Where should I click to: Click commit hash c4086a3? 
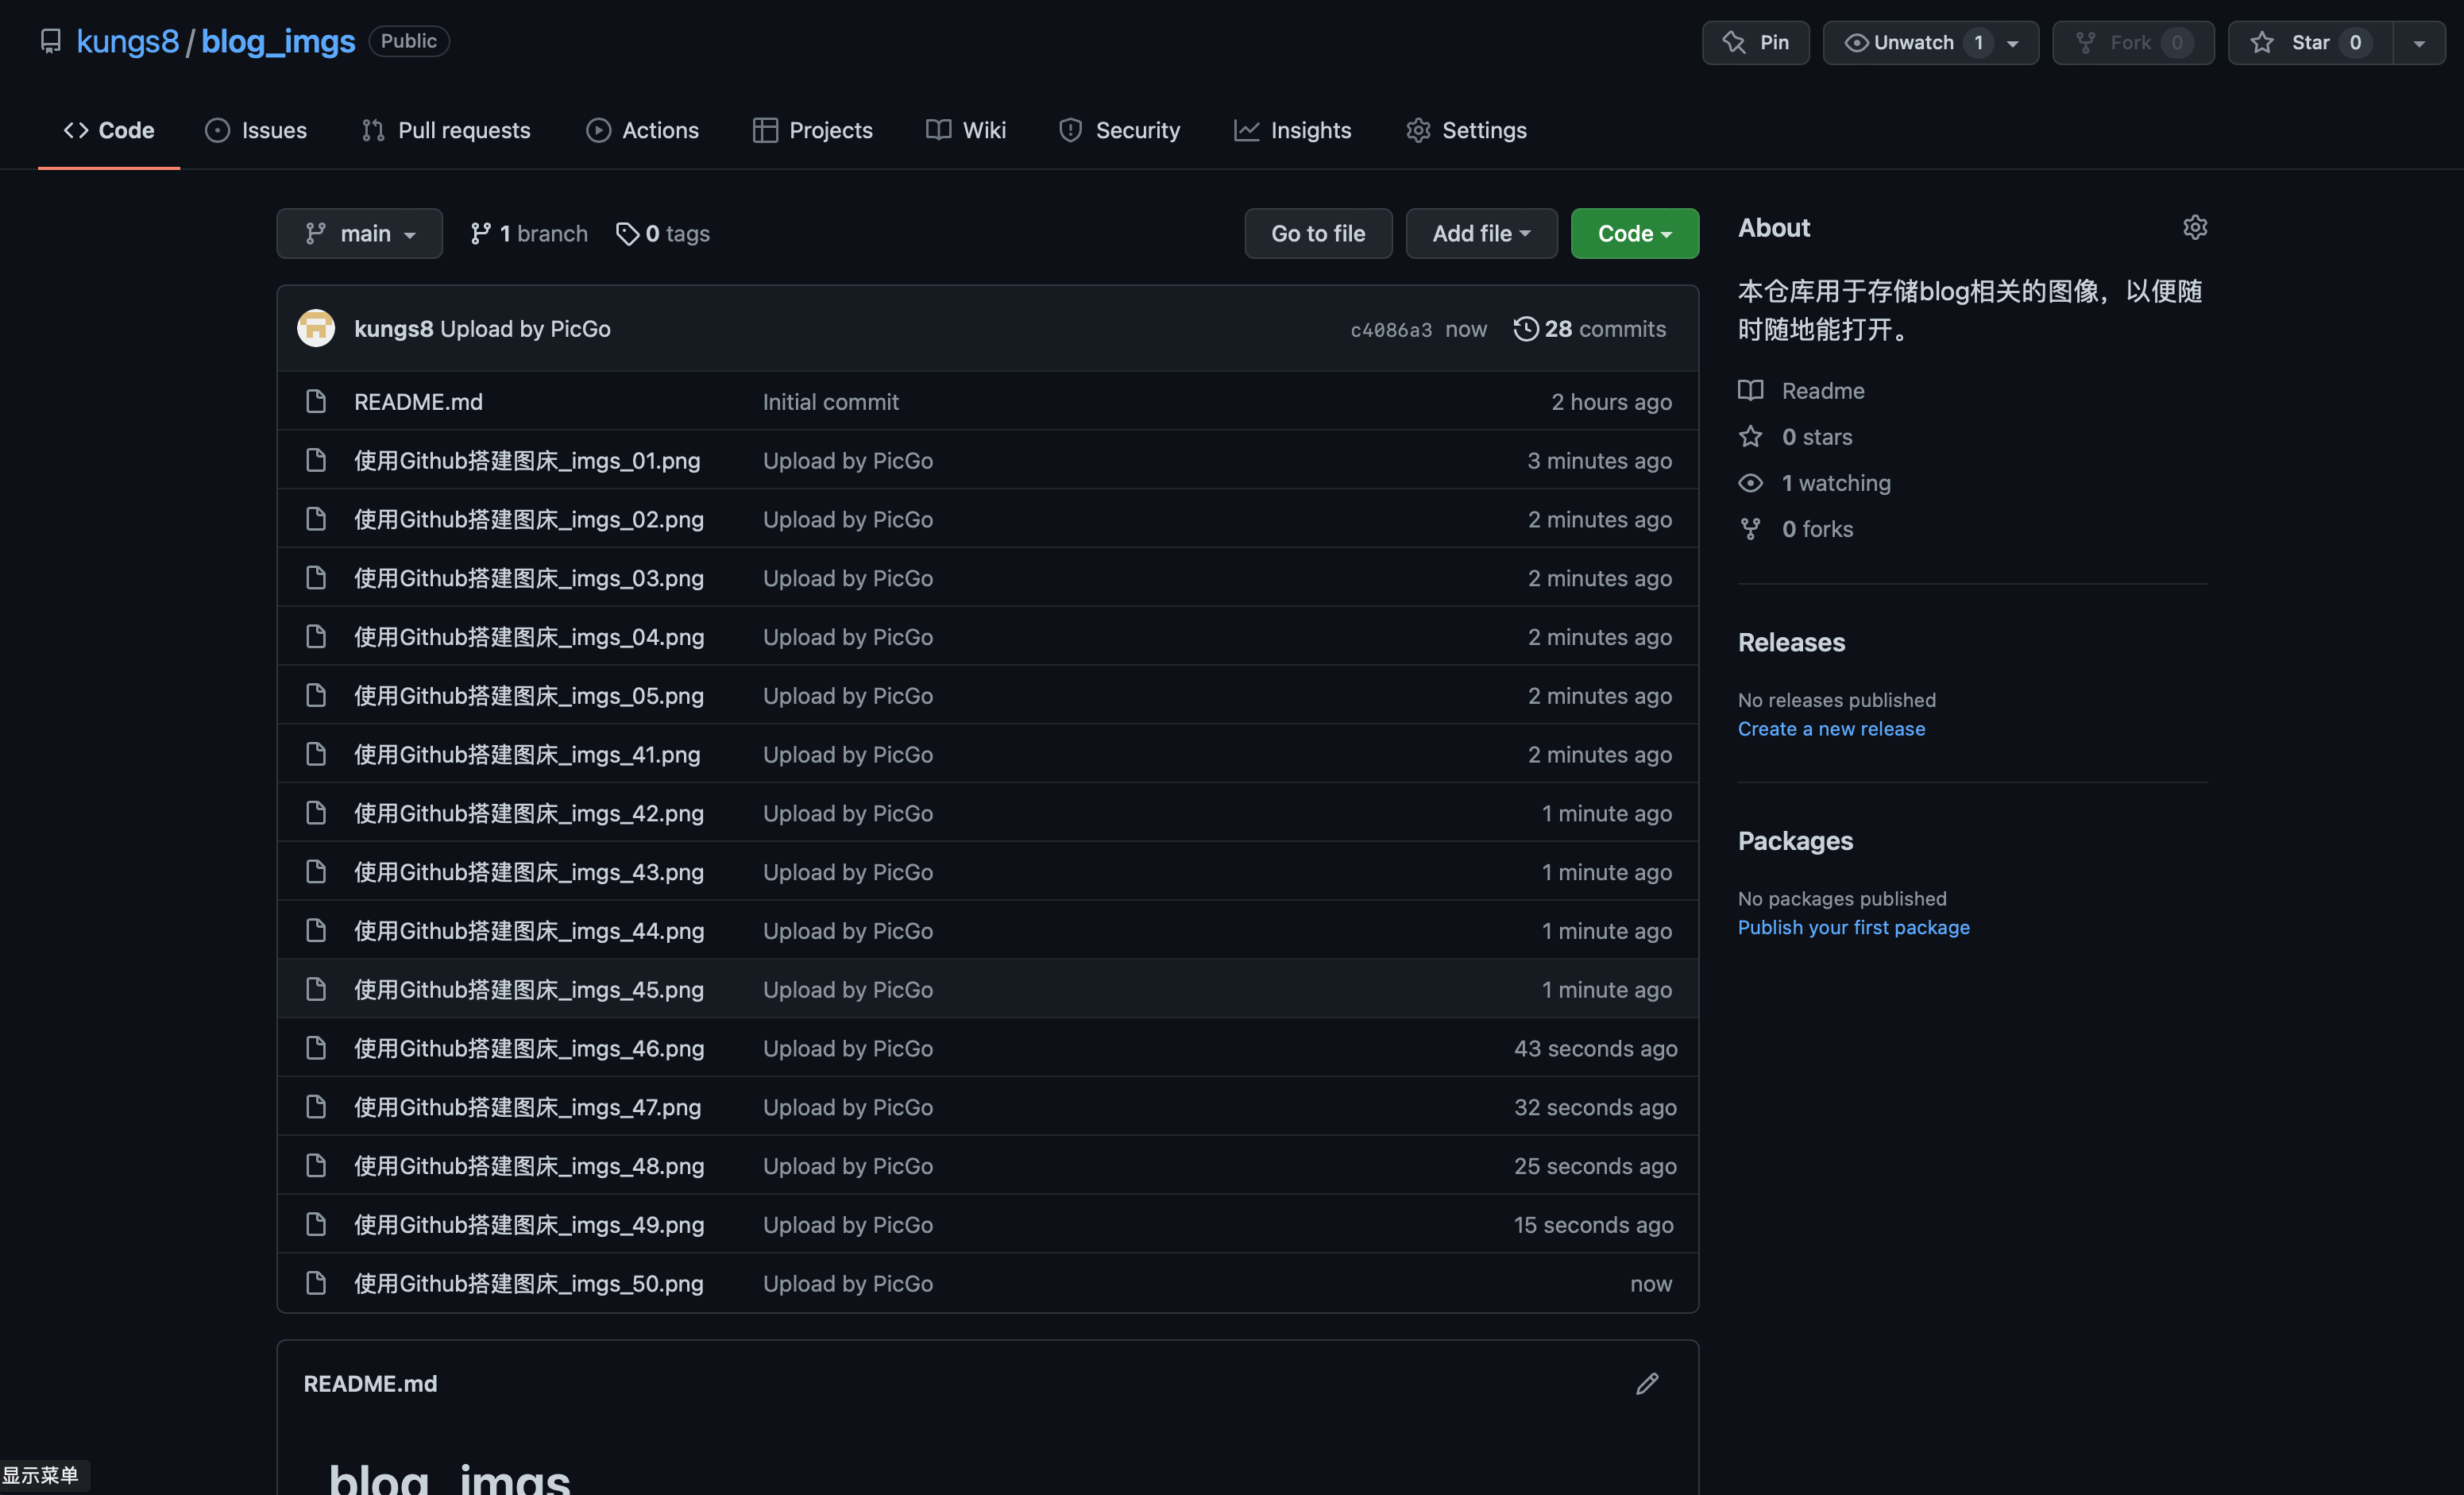click(x=1390, y=330)
